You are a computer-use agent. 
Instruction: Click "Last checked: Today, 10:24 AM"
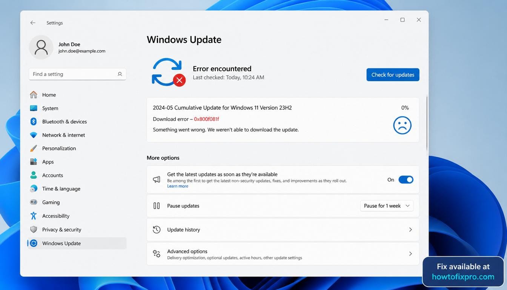click(228, 77)
